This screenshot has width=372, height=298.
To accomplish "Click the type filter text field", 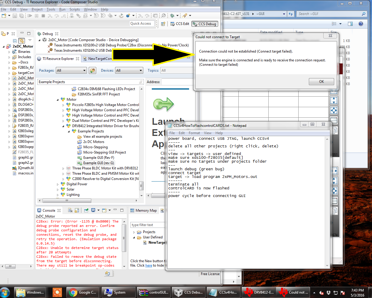I will (x=147, y=225).
